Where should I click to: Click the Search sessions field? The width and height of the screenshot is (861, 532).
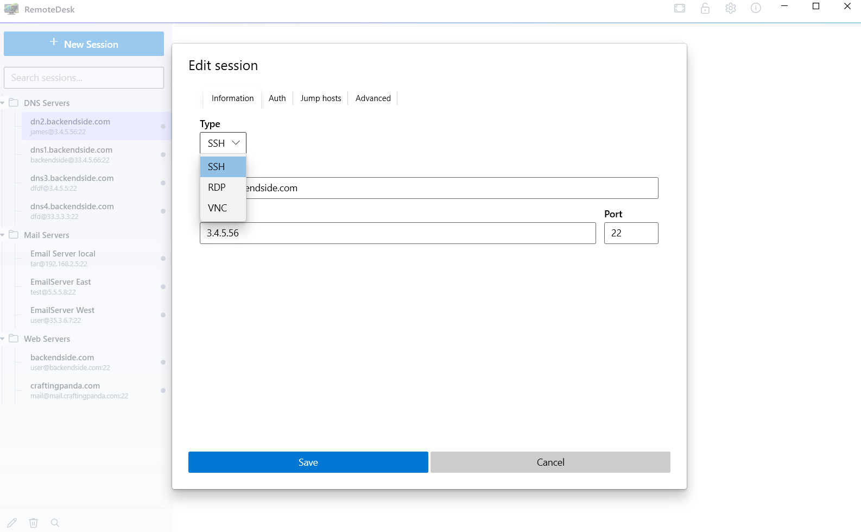[x=84, y=78]
